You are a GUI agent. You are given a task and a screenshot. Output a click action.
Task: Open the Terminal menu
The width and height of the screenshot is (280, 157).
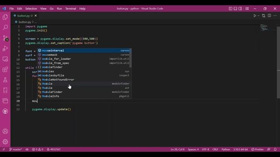70,9
